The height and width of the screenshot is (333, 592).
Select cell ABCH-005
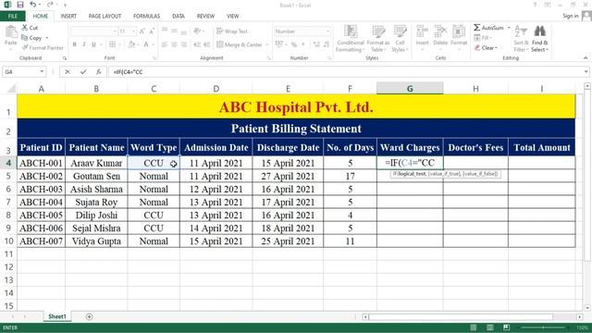[x=41, y=216]
